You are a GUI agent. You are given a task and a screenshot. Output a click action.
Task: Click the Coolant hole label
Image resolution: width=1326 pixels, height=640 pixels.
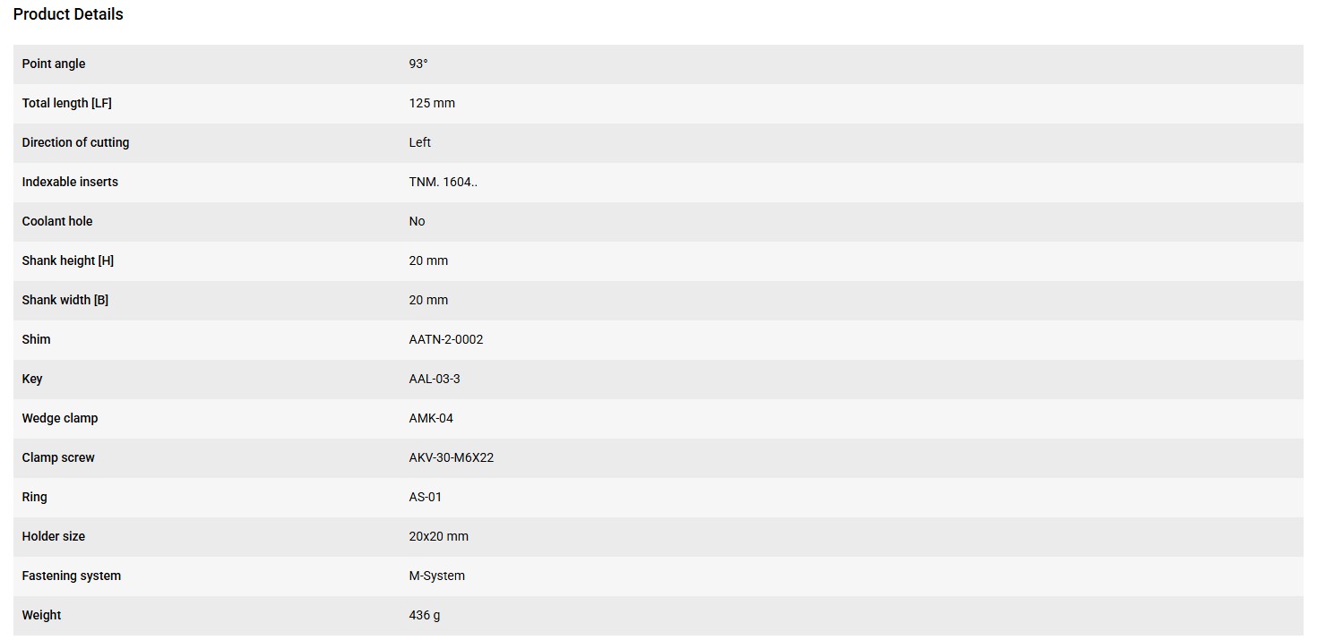57,221
